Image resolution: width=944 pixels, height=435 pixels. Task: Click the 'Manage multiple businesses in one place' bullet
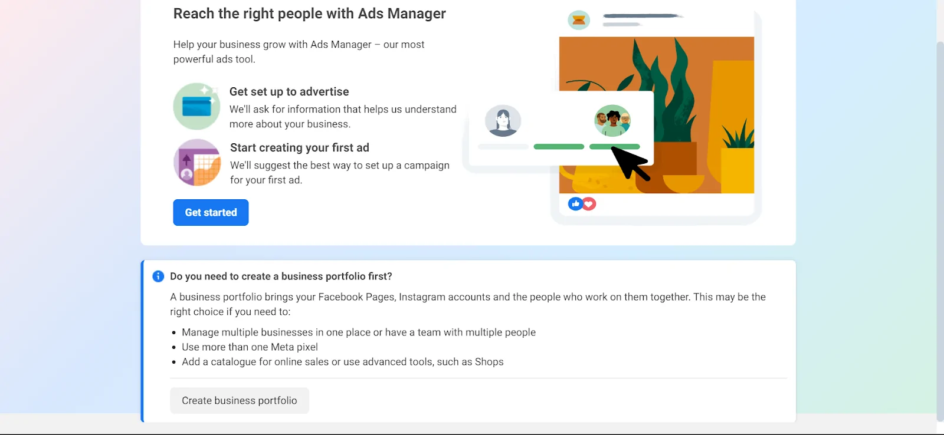(358, 332)
